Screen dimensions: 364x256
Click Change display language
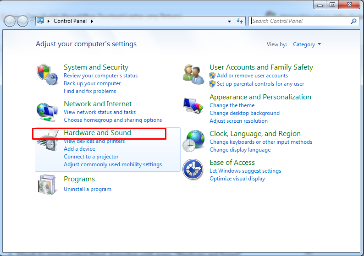(240, 150)
